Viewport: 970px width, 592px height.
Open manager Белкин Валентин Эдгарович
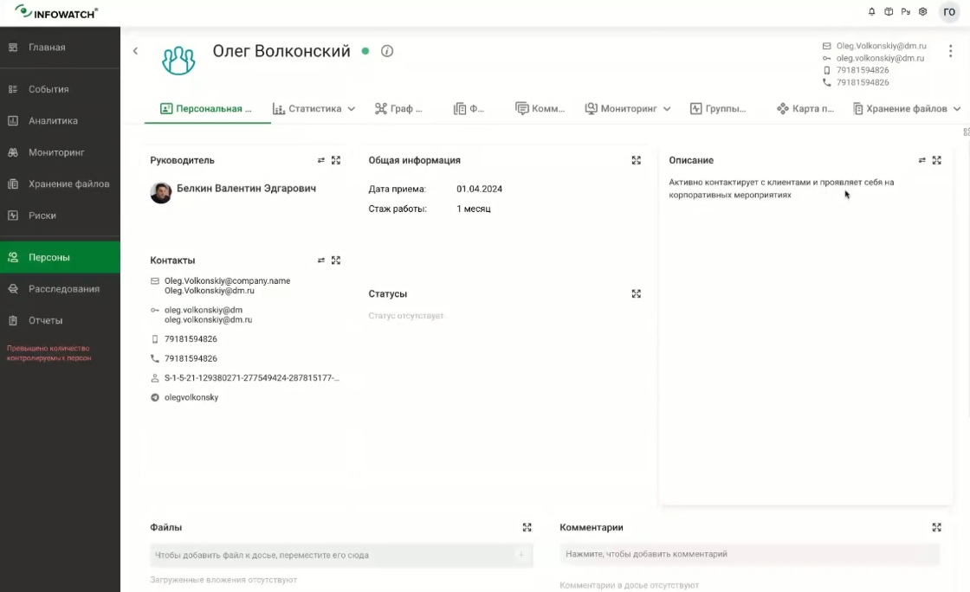click(246, 189)
